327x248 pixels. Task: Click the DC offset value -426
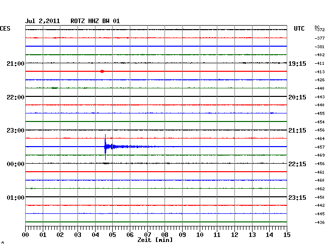coord(319,80)
